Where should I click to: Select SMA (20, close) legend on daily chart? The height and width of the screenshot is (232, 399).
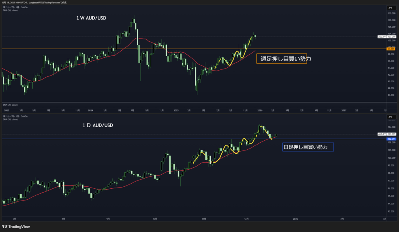point(10,119)
